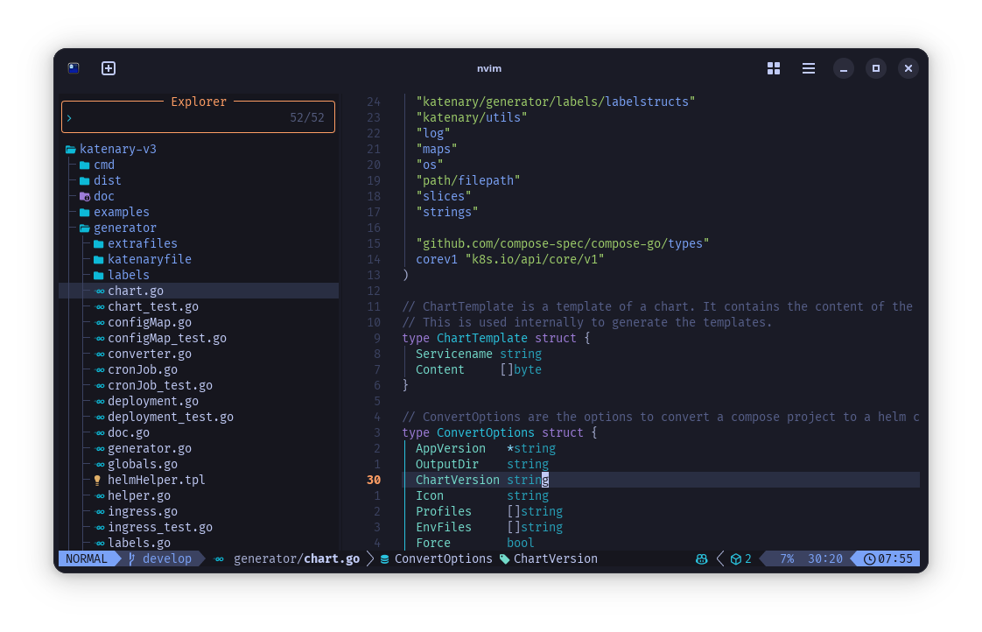Click the cmd folder icon
This screenshot has height=632, width=982.
pyautogui.click(x=85, y=165)
